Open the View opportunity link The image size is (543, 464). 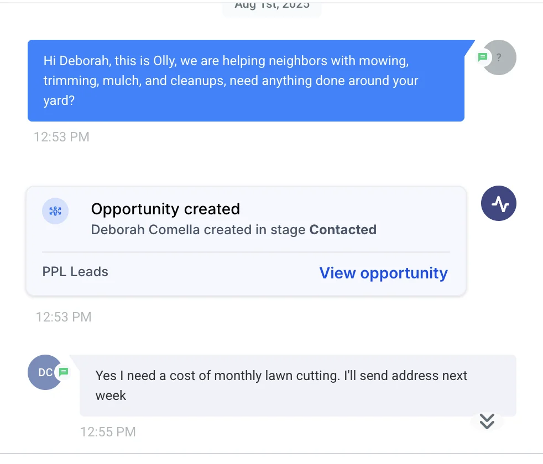click(383, 273)
